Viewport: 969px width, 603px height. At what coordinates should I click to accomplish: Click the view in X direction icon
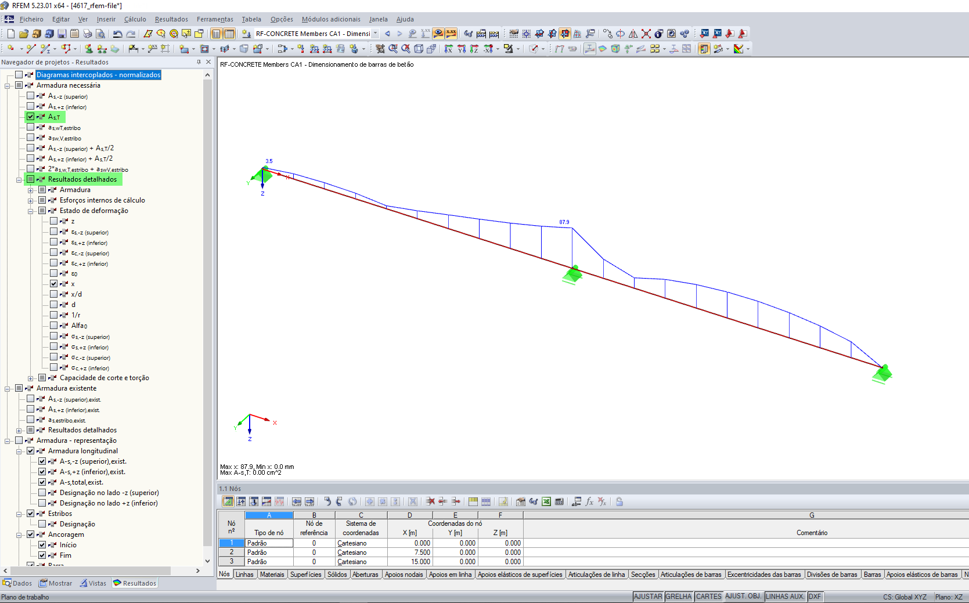tap(449, 49)
